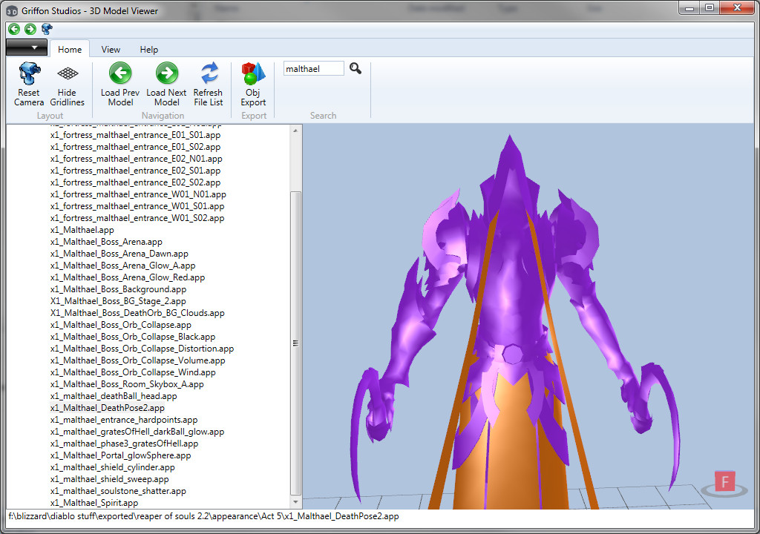
Task: Click the green forward arrow in quick access bar
Action: pyautogui.click(x=30, y=29)
